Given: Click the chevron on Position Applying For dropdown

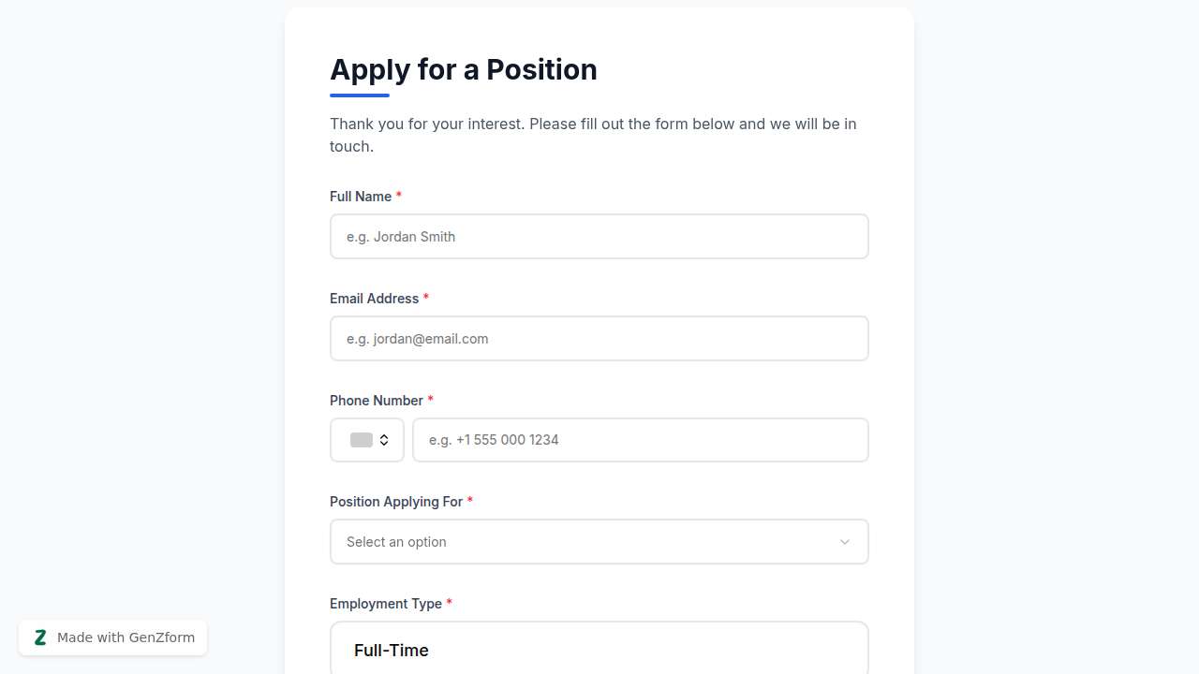Looking at the screenshot, I should (x=844, y=542).
